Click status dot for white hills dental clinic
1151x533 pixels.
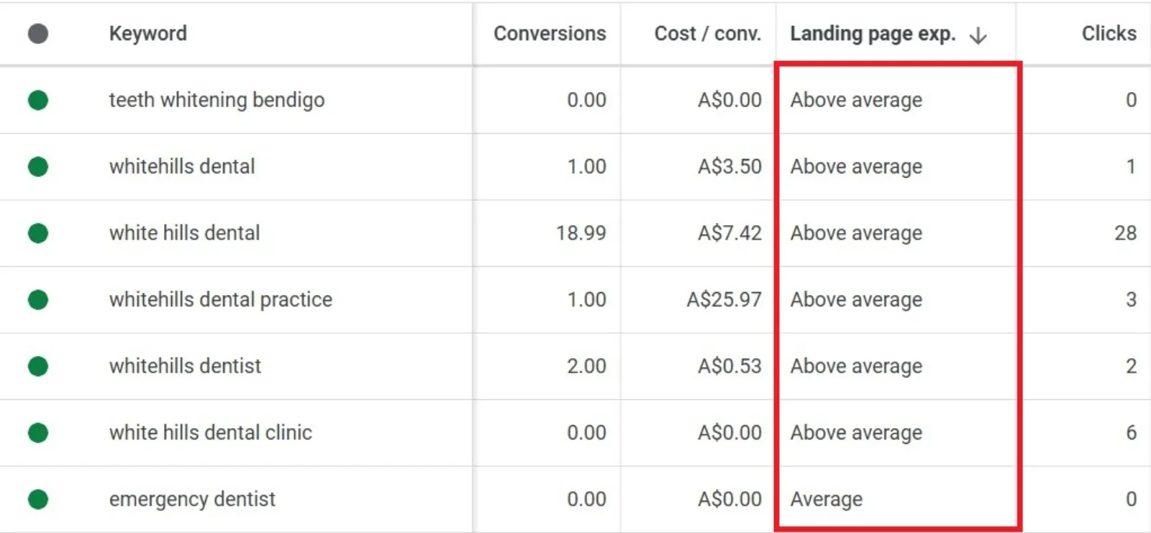tap(38, 432)
